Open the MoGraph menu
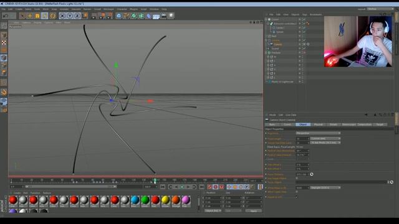Screen dimensions: 399x224 [x=108, y=9]
